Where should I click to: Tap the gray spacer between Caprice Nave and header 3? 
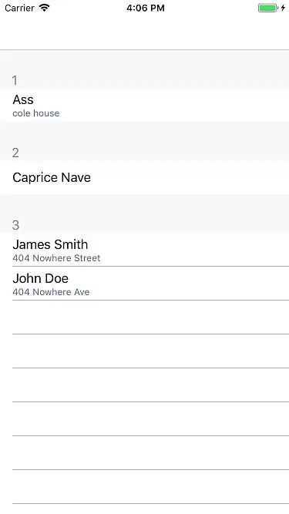[x=145, y=207]
